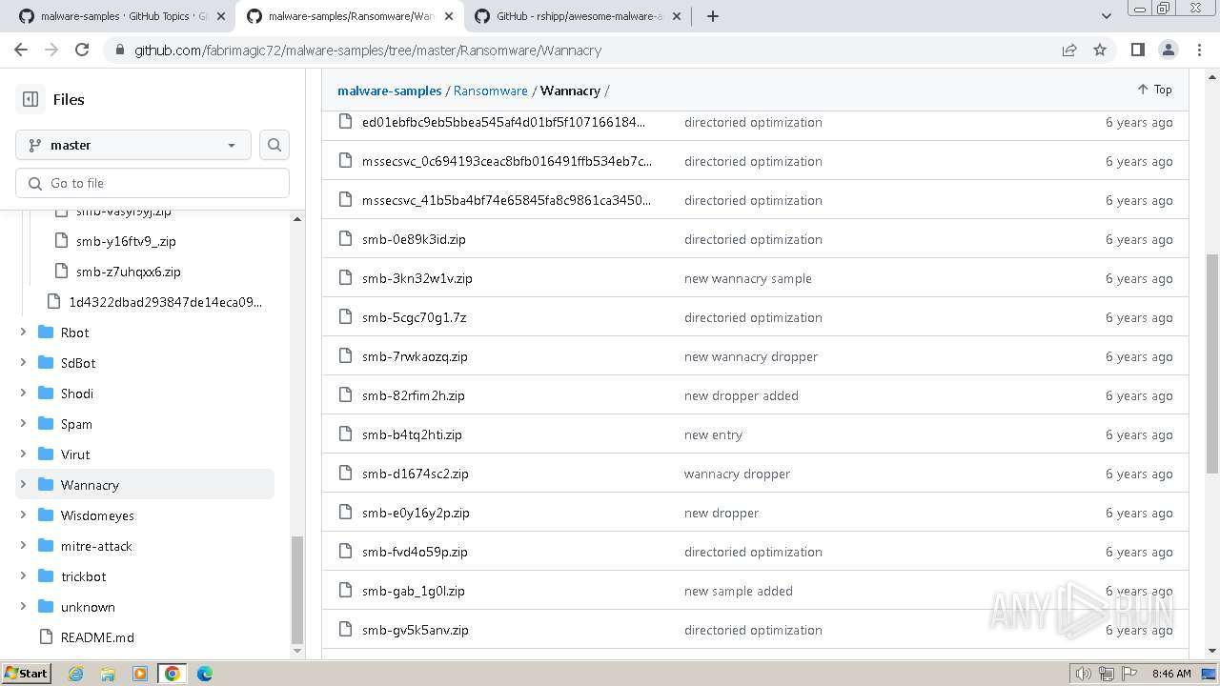Open mssecsvc_0c694193ceac8bfb... file
The width and height of the screenshot is (1220, 686).
pyautogui.click(x=507, y=161)
